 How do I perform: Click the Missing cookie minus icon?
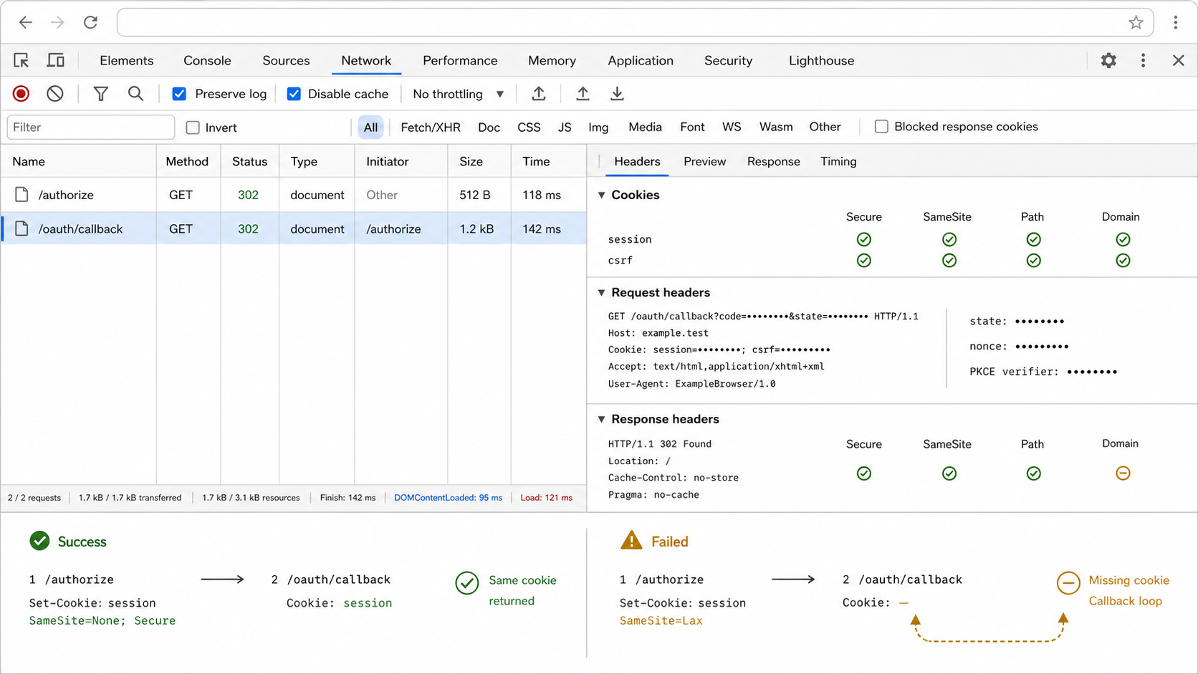(1068, 583)
